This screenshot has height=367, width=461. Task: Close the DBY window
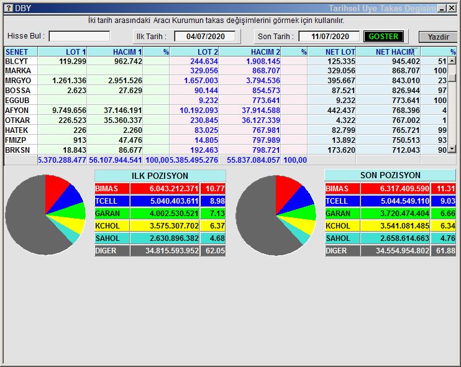coord(452,8)
